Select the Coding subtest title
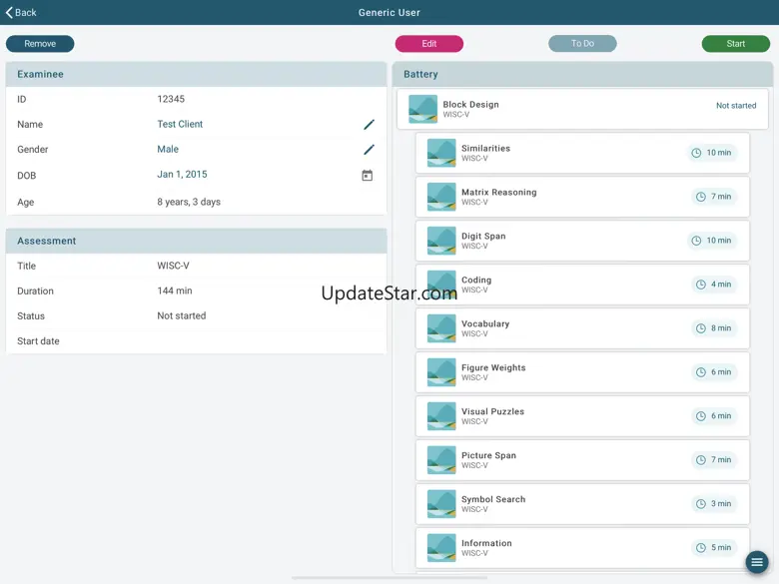The image size is (779, 584). coord(476,280)
